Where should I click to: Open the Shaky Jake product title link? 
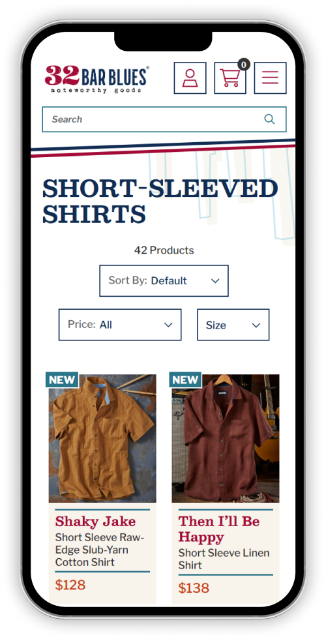point(95,521)
